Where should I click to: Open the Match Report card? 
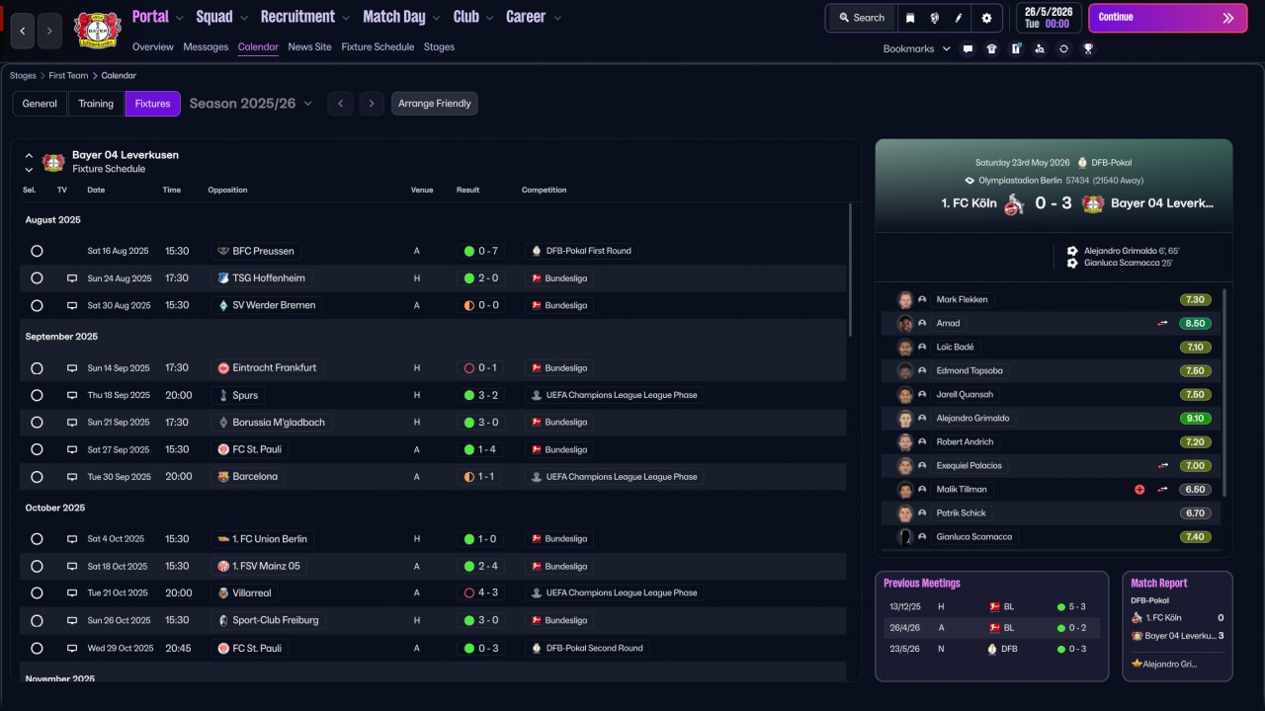(x=1177, y=626)
